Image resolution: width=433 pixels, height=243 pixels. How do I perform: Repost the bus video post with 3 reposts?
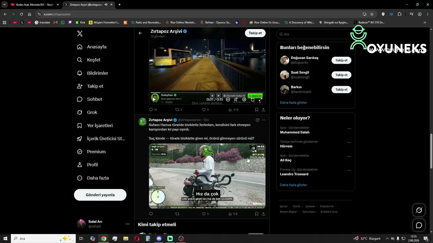coord(179,110)
